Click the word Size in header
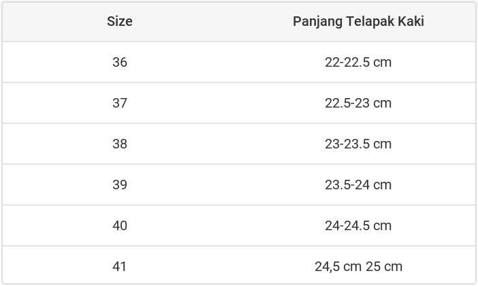This screenshot has width=478, height=286. [120, 21]
